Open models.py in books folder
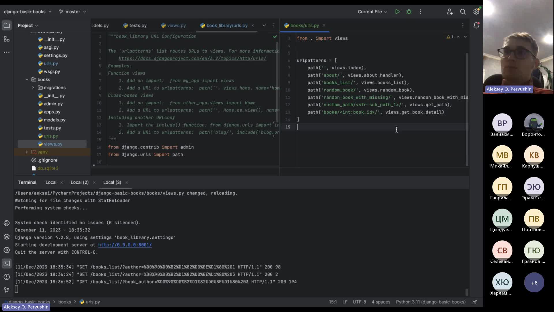This screenshot has width=554, height=312. (x=52, y=120)
